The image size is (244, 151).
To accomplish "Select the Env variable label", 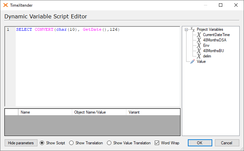I will (x=206, y=45).
